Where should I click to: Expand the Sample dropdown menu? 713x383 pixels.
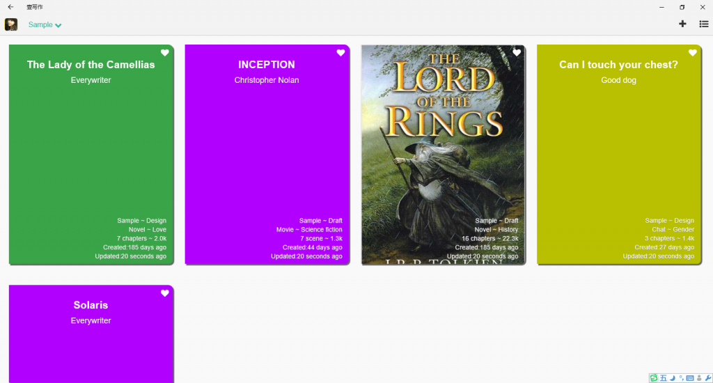click(45, 25)
